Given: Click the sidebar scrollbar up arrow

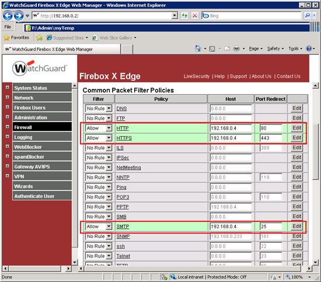Looking at the screenshot, I should (x=75, y=85).
